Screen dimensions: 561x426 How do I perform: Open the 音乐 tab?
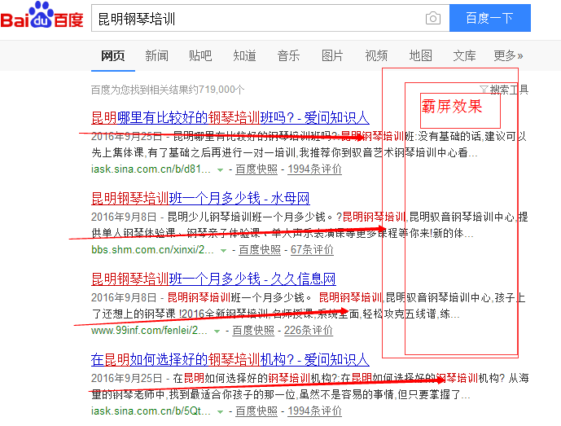[x=288, y=56]
